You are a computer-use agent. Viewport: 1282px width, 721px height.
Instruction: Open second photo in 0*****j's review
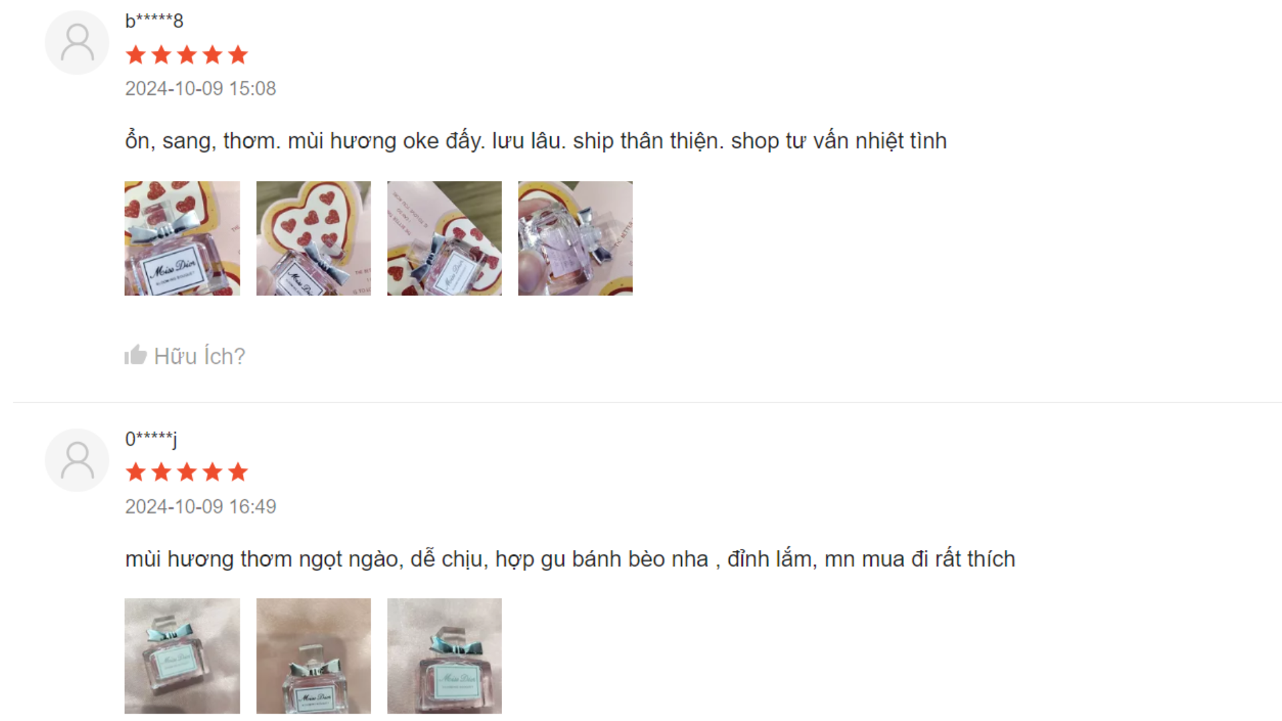tap(314, 656)
